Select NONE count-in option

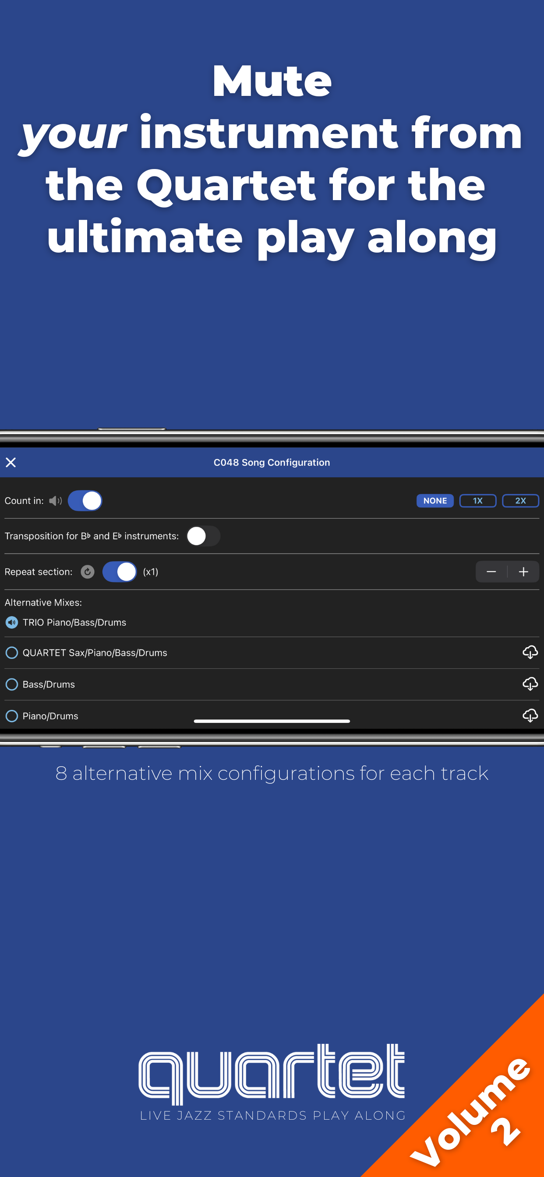pyautogui.click(x=435, y=501)
